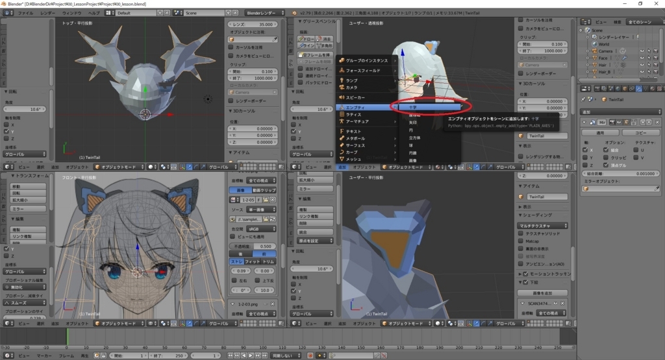Expand the Scene tree node in outliner
The height and width of the screenshot is (360, 665).
point(581,30)
